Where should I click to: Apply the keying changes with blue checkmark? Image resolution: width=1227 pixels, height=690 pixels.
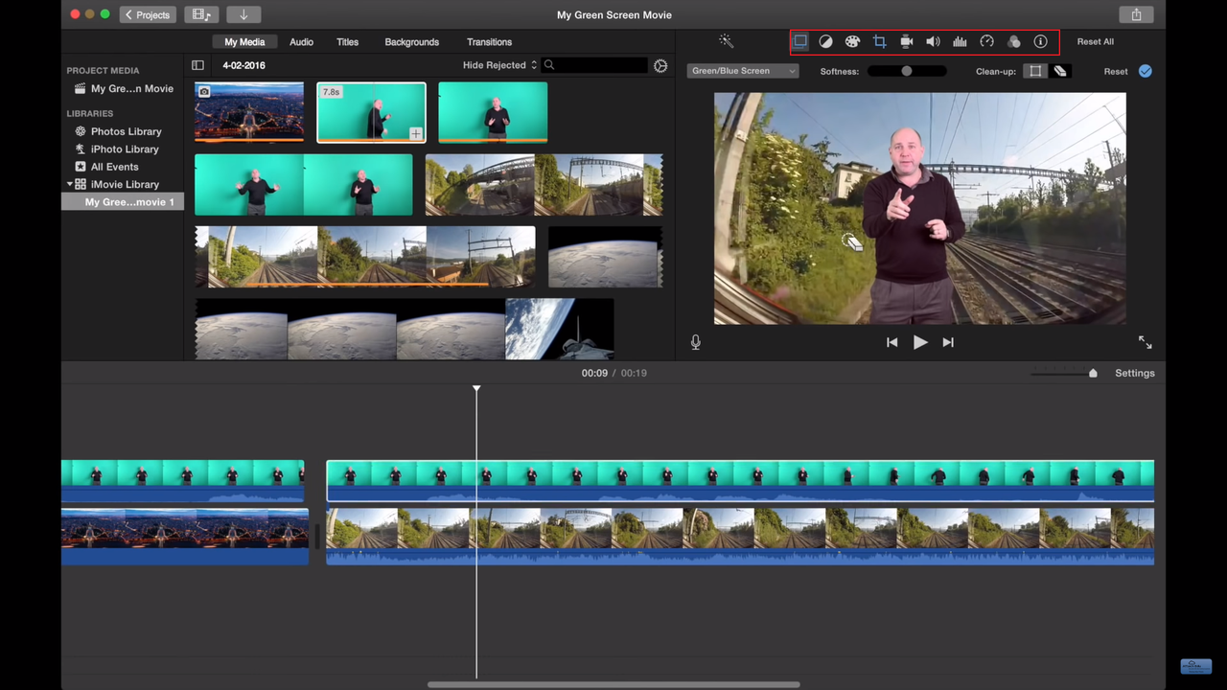(x=1145, y=71)
